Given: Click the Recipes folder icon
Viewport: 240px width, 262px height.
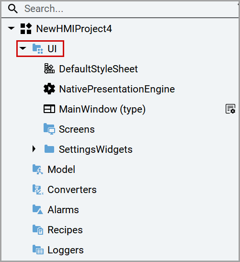Looking at the screenshot, I should click(38, 229).
